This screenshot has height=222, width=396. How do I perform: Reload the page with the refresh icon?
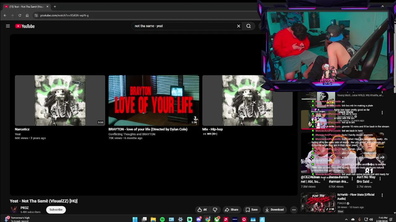[x=20, y=15]
